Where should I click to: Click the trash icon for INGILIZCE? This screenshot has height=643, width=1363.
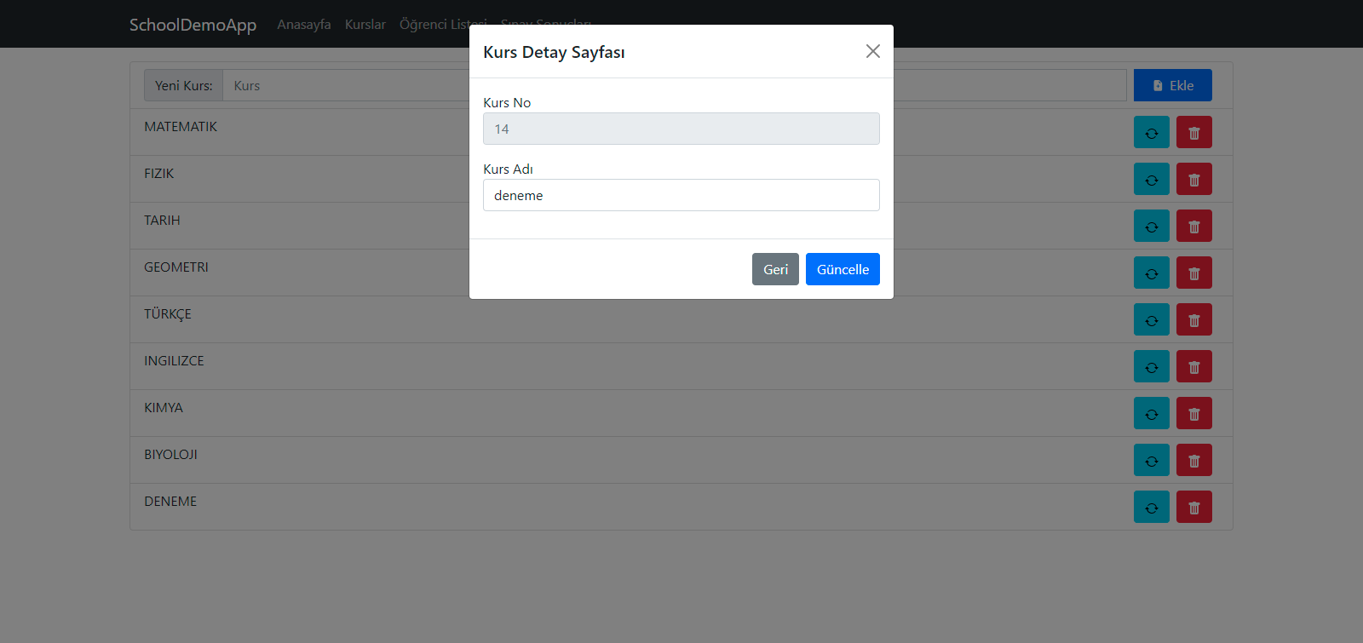coord(1193,366)
